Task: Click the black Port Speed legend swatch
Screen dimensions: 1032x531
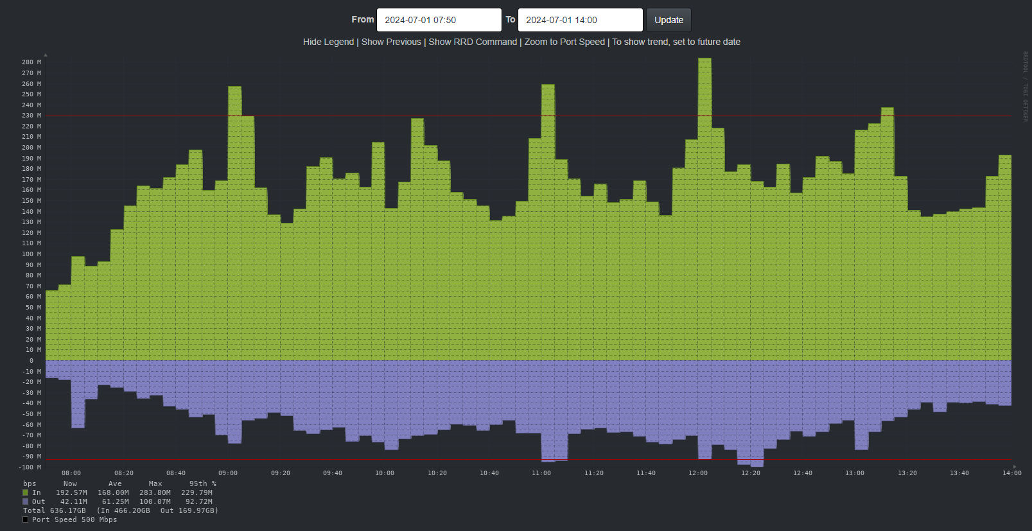Action: (26, 519)
